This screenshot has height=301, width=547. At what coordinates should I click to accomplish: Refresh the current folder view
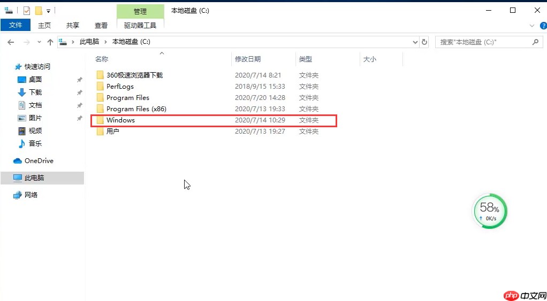coord(424,42)
